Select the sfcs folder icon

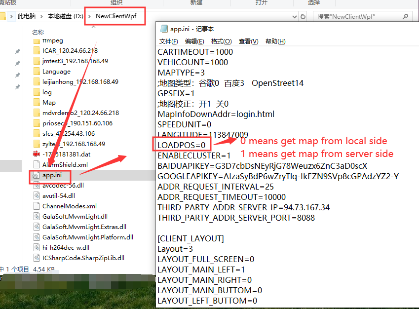click(x=37, y=134)
